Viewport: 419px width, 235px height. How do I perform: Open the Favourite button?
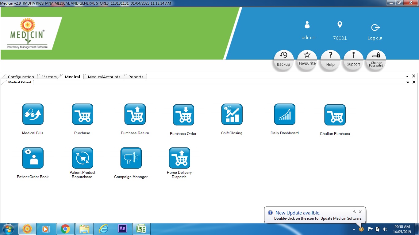click(x=307, y=60)
